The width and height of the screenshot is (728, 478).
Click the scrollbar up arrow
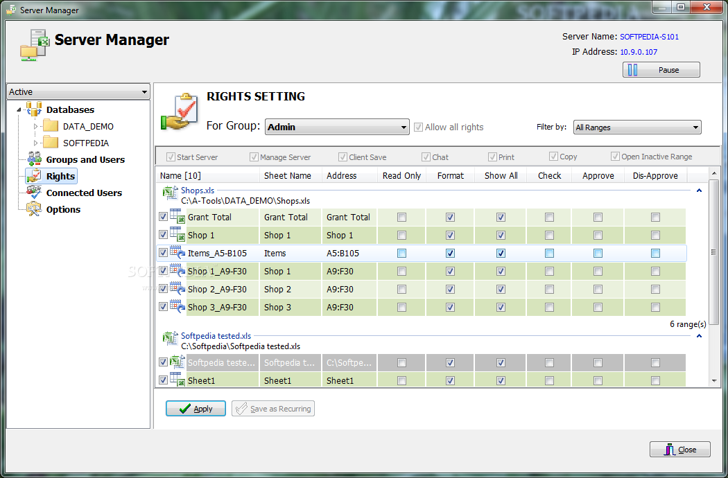pyautogui.click(x=714, y=174)
